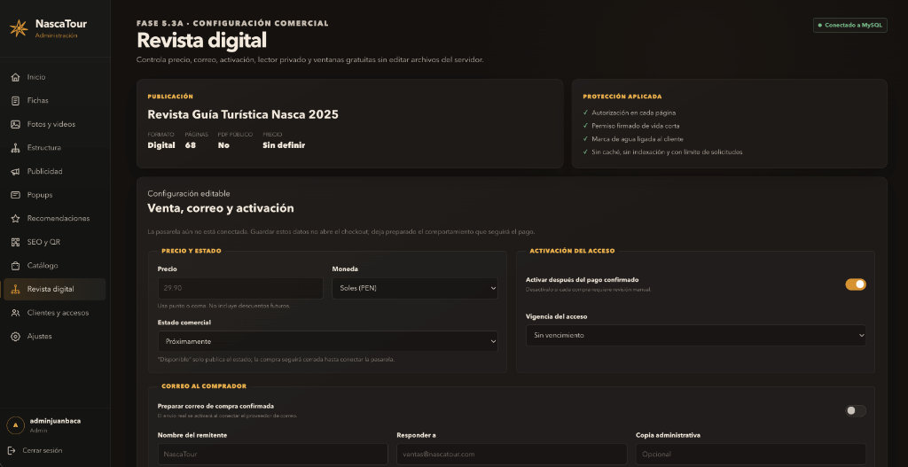Click the Inicio house icon
The image size is (908, 467).
[x=16, y=77]
